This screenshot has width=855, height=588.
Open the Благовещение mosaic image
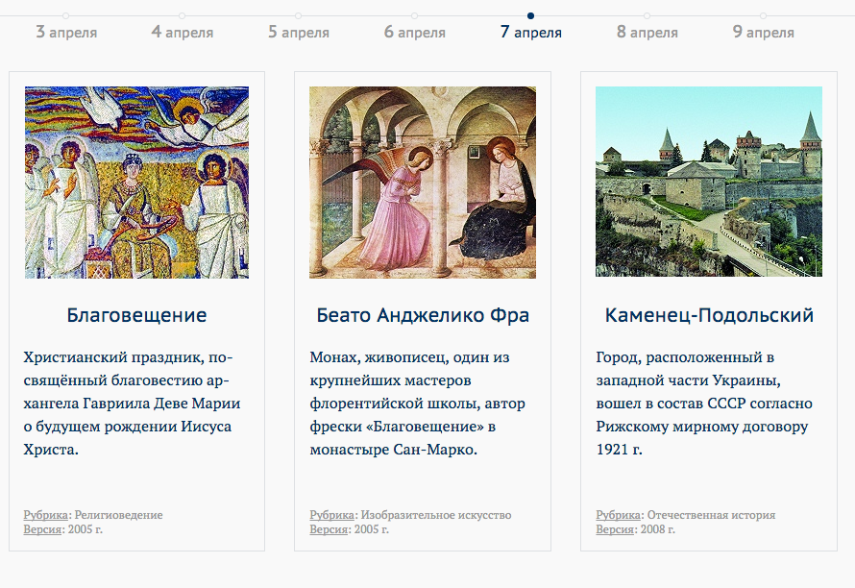click(136, 183)
